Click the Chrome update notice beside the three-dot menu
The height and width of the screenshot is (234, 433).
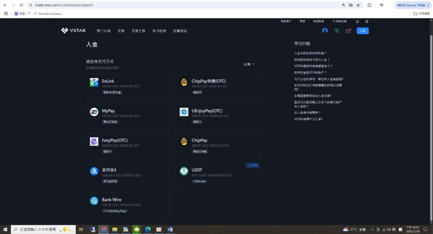(411, 5)
